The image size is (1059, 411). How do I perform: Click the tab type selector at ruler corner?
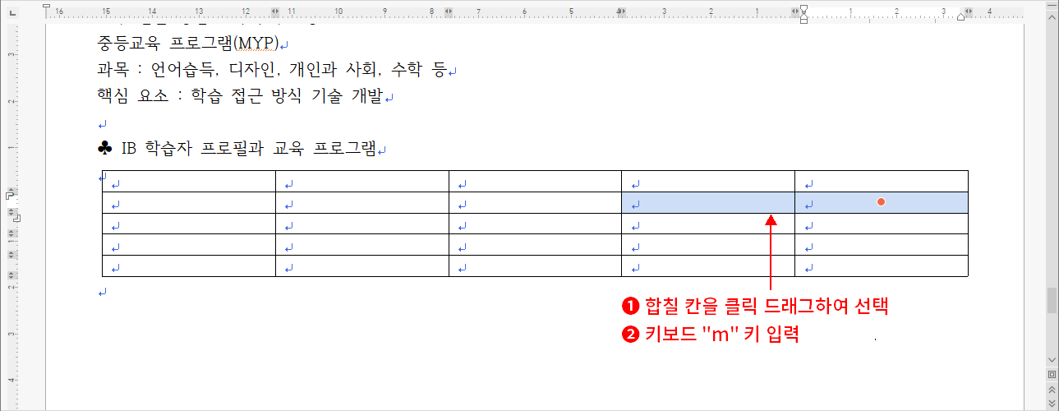[x=12, y=12]
